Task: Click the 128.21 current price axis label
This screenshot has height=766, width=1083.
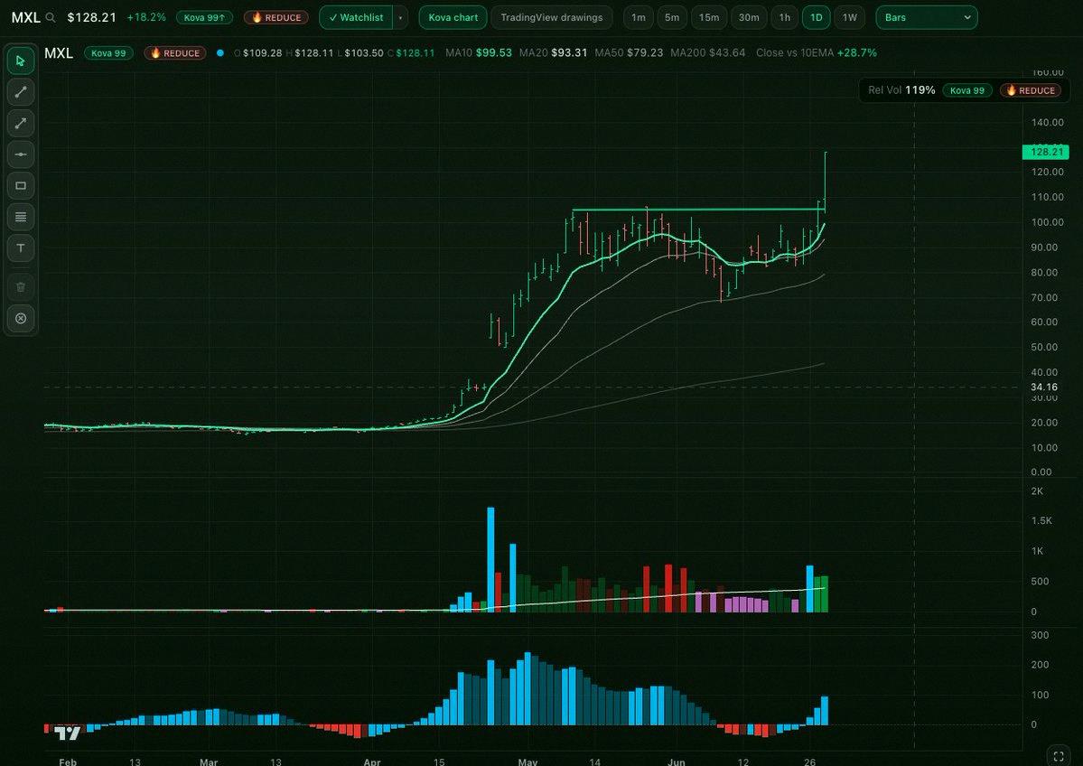Action: (x=1046, y=152)
